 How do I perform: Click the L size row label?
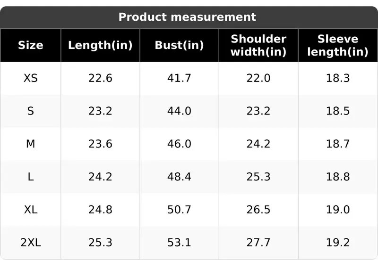(31, 177)
